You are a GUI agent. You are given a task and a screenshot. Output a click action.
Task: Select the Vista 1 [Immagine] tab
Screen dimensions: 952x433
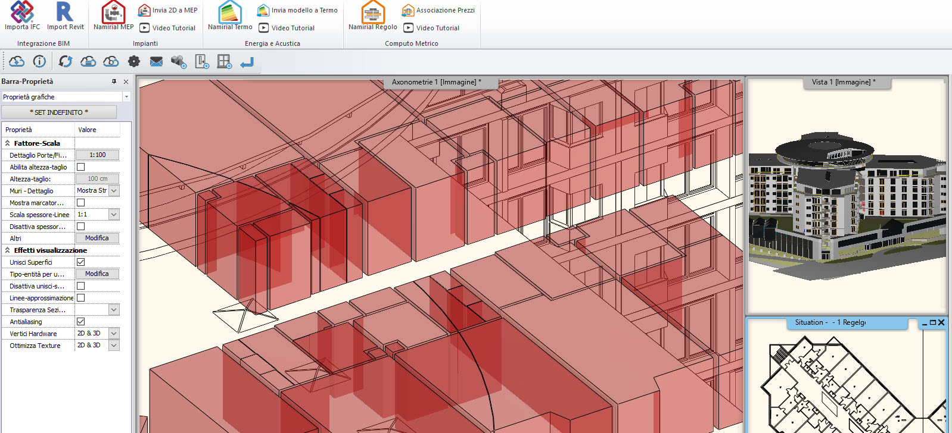point(843,82)
